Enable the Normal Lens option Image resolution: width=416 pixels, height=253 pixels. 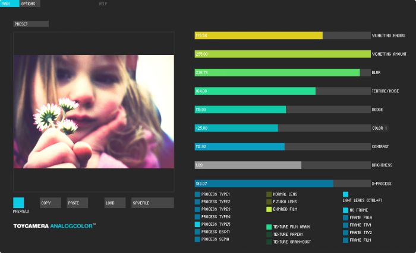coord(269,194)
